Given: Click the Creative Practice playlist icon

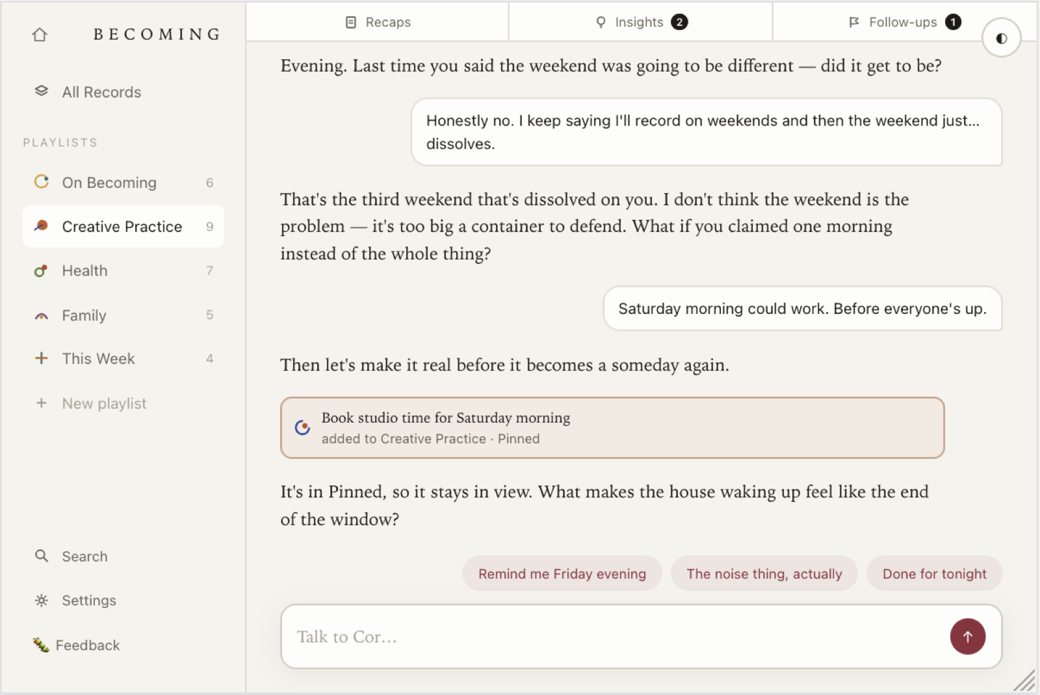Looking at the screenshot, I should tap(42, 226).
